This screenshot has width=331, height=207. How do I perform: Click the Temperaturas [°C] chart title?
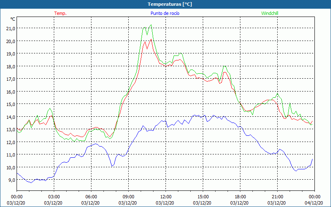tap(170, 4)
